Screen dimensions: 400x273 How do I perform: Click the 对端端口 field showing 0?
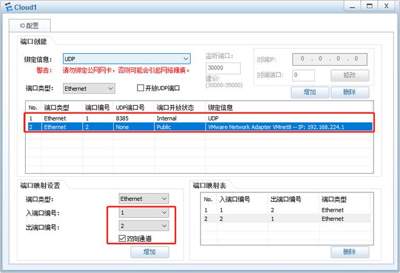[303, 75]
